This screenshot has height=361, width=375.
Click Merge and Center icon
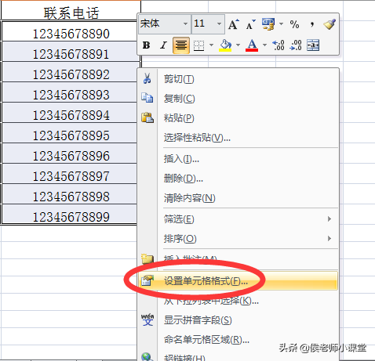coord(313,45)
